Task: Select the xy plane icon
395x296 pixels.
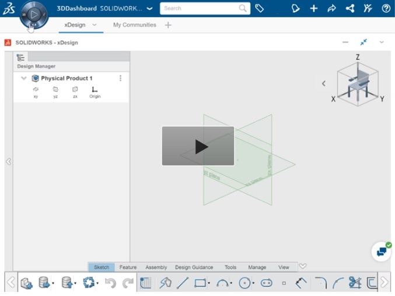Action: click(36, 92)
